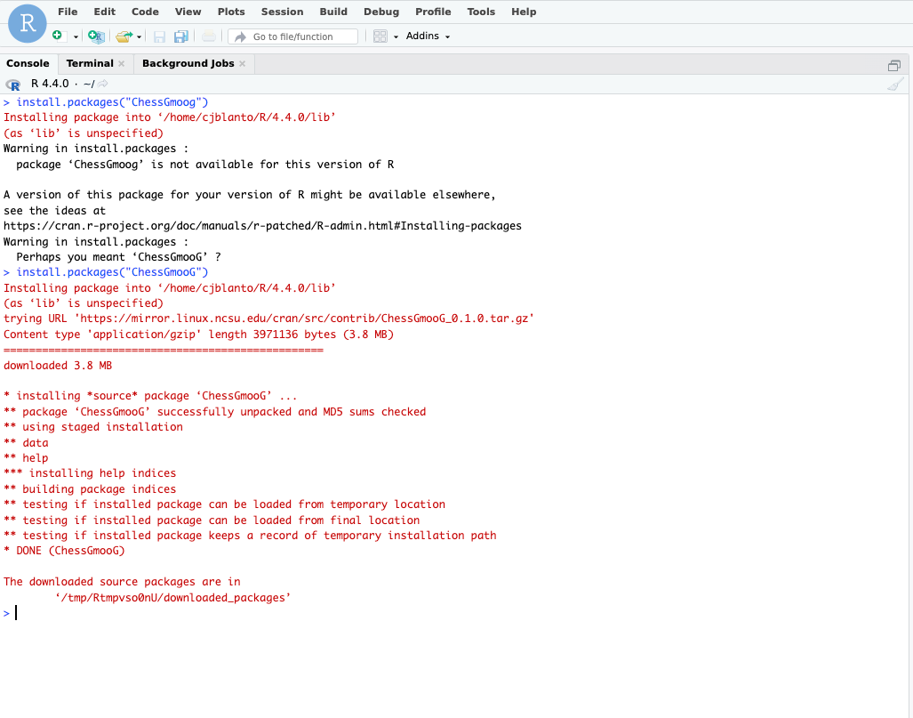Open the Debug menu
The width and height of the screenshot is (913, 718).
(381, 12)
